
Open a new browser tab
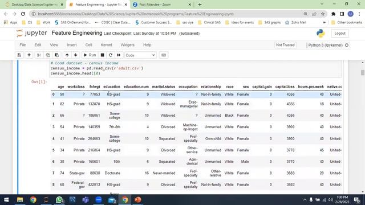(x=200, y=5)
